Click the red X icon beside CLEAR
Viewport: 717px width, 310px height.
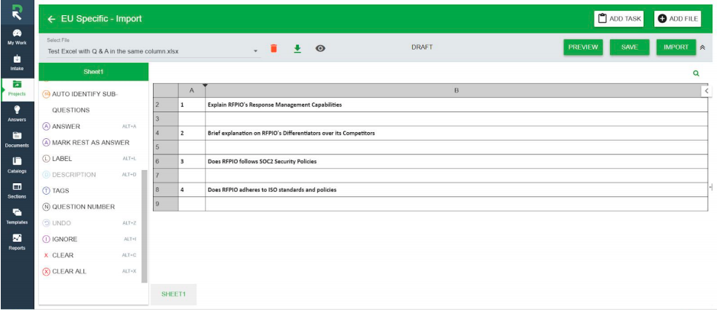(x=46, y=255)
